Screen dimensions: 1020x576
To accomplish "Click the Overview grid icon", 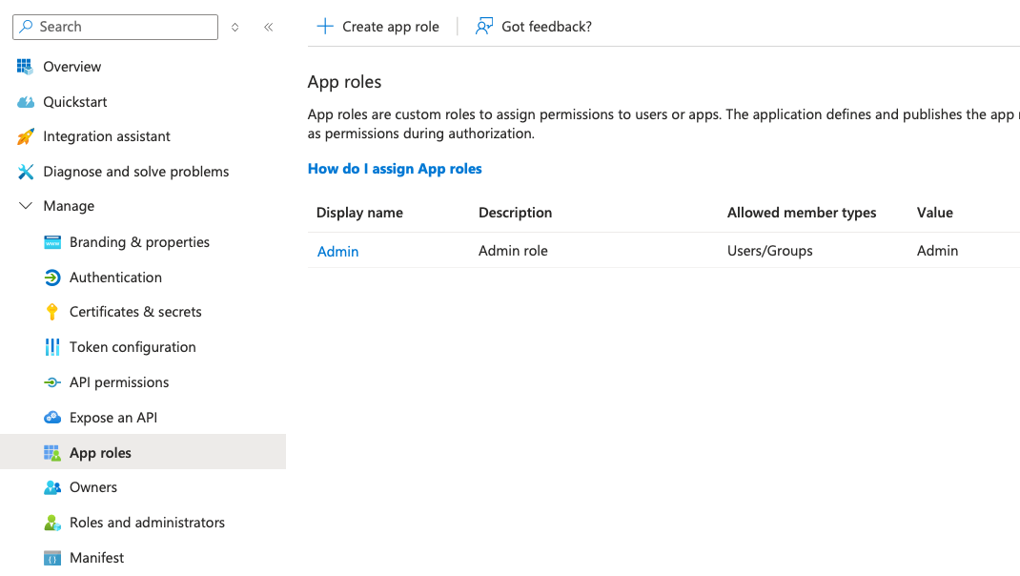I will (x=25, y=67).
